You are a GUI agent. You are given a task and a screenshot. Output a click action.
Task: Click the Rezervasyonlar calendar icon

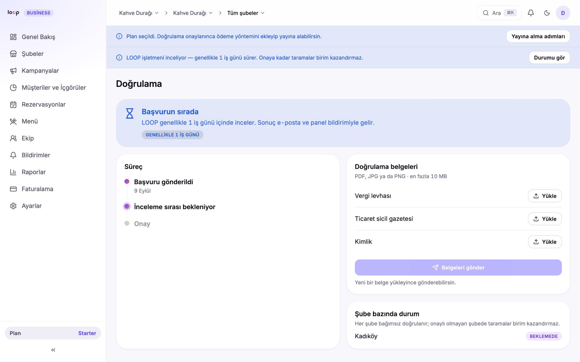13,105
